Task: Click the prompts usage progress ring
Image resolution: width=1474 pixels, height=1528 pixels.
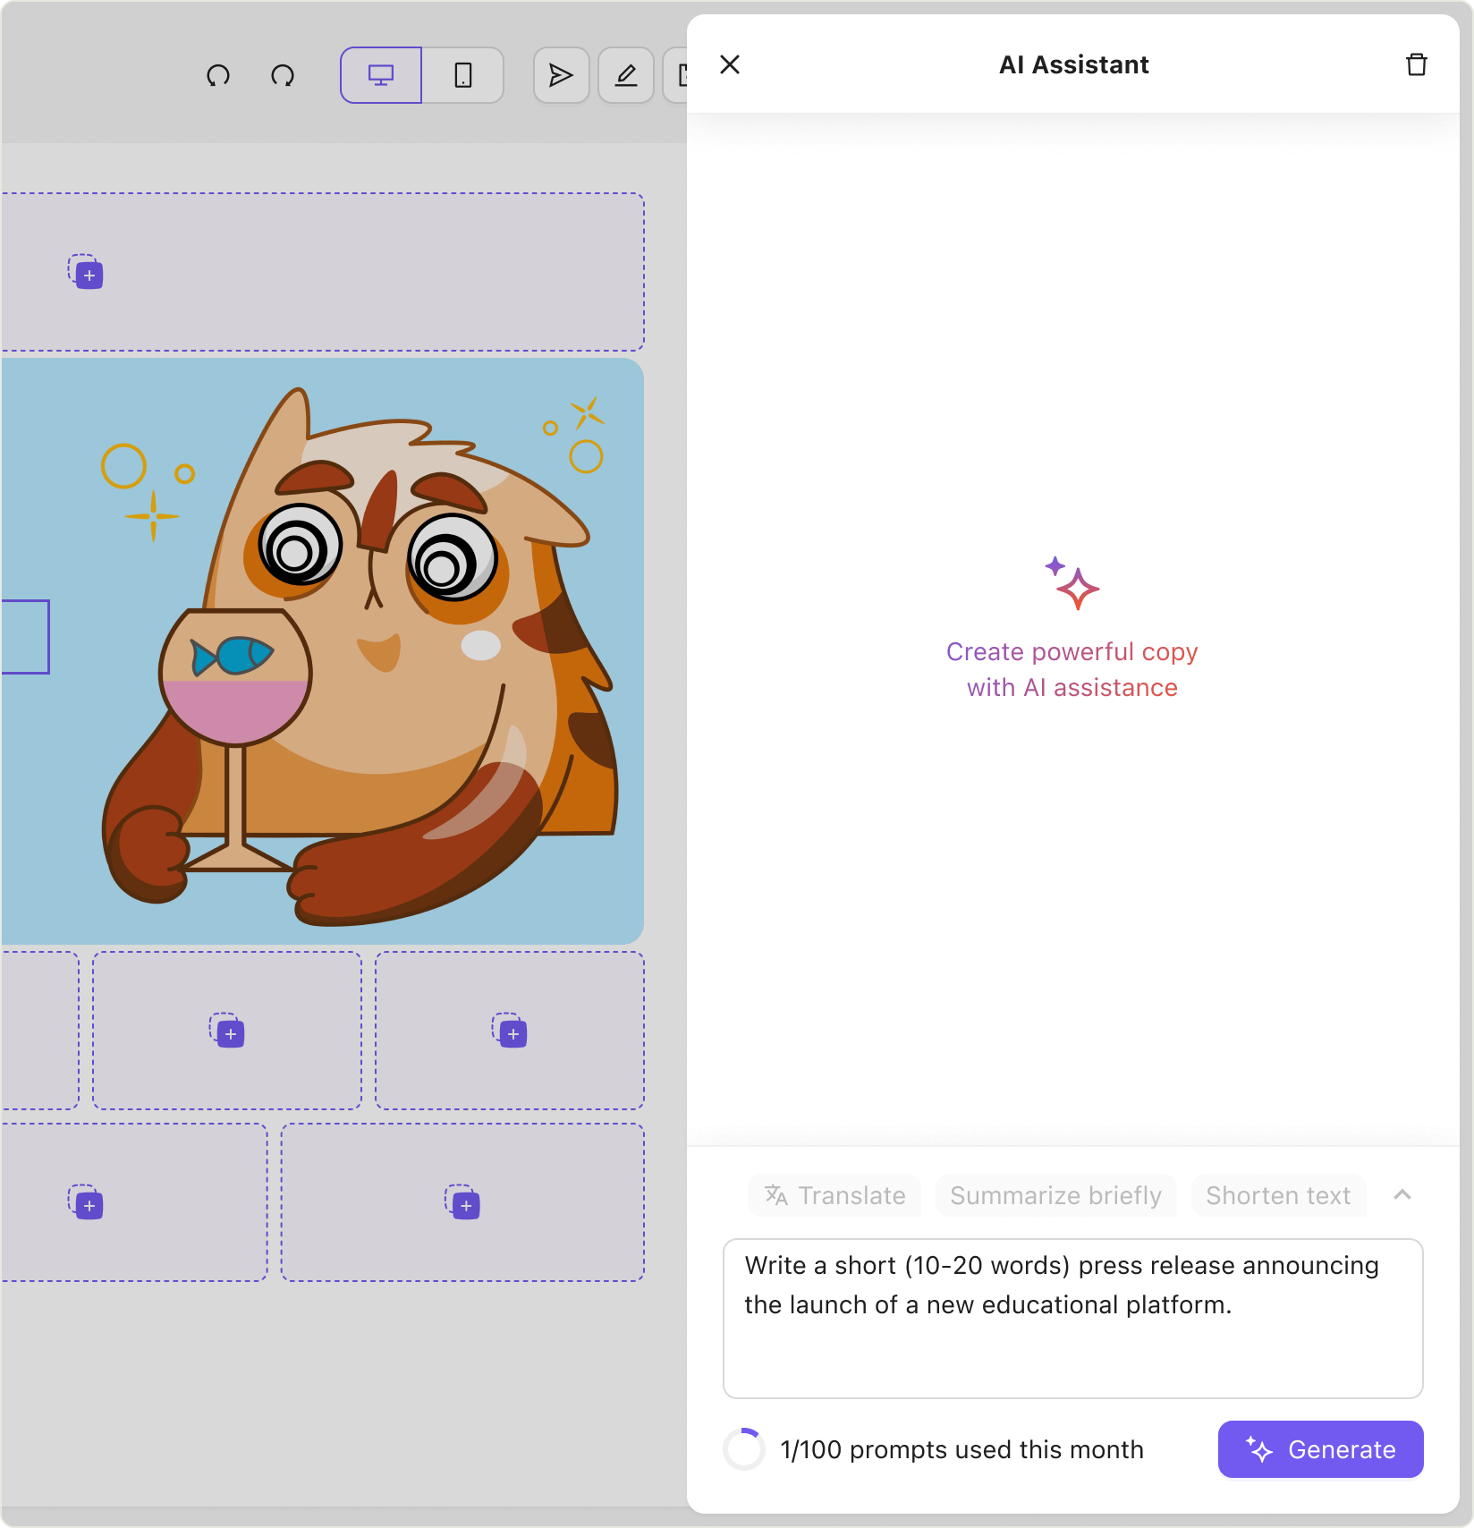Action: [744, 1449]
